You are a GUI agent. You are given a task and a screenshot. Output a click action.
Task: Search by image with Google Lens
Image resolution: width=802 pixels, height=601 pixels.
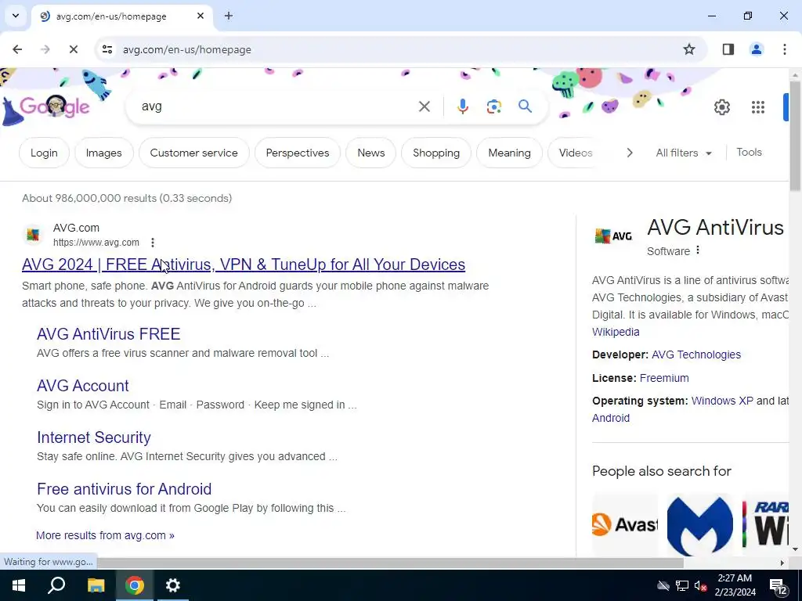coord(493,106)
